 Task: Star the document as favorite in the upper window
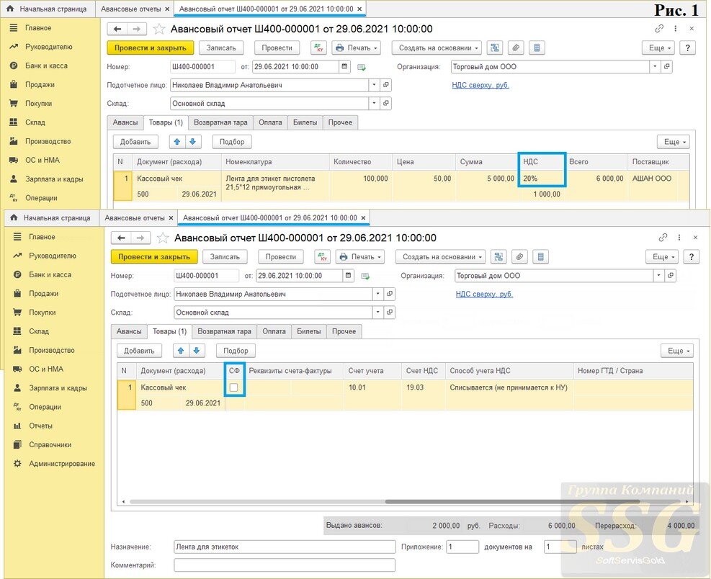point(159,29)
